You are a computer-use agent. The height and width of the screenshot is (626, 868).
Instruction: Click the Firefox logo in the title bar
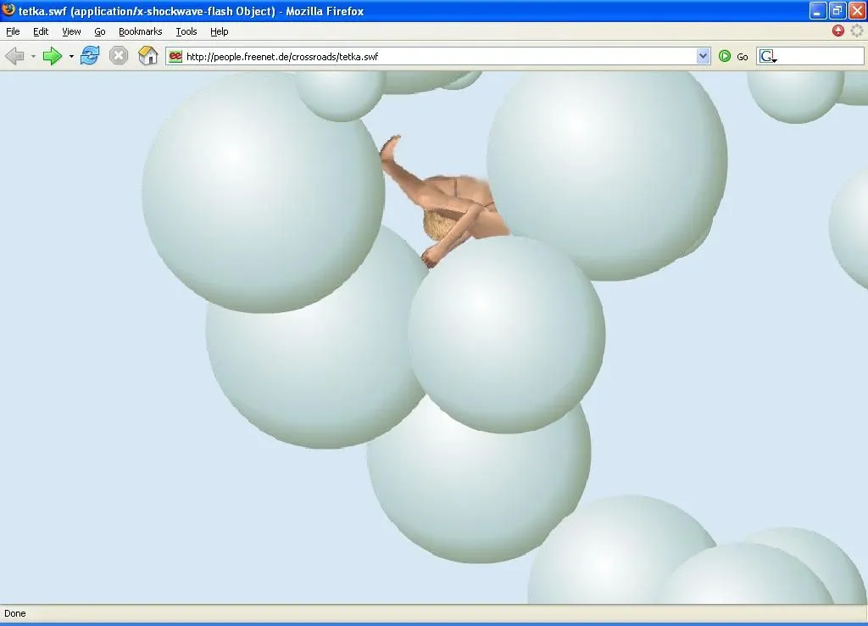[8, 11]
